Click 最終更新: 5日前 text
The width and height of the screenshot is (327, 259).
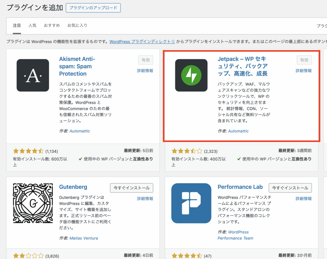click(x=139, y=151)
